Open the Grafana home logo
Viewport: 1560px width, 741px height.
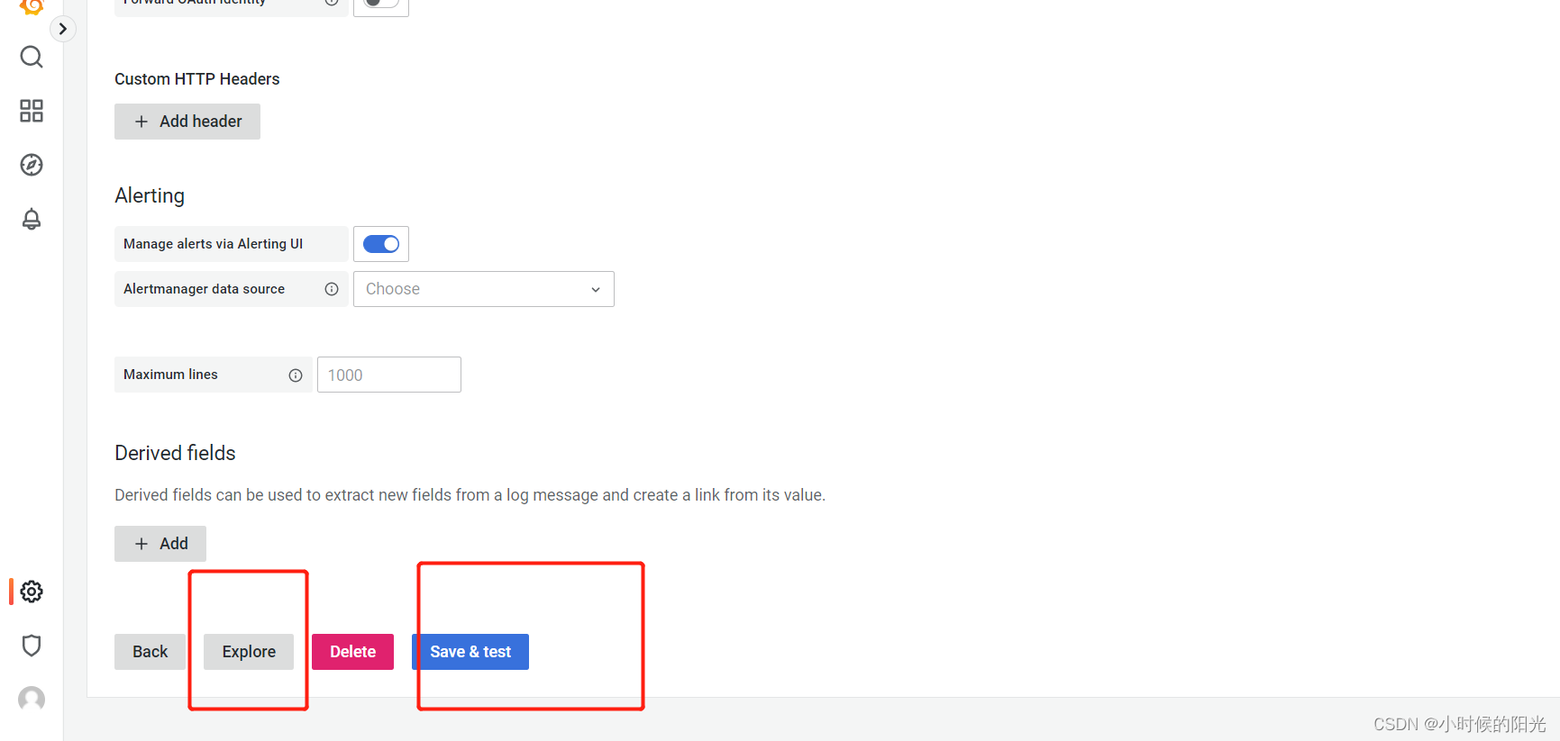click(32, 6)
